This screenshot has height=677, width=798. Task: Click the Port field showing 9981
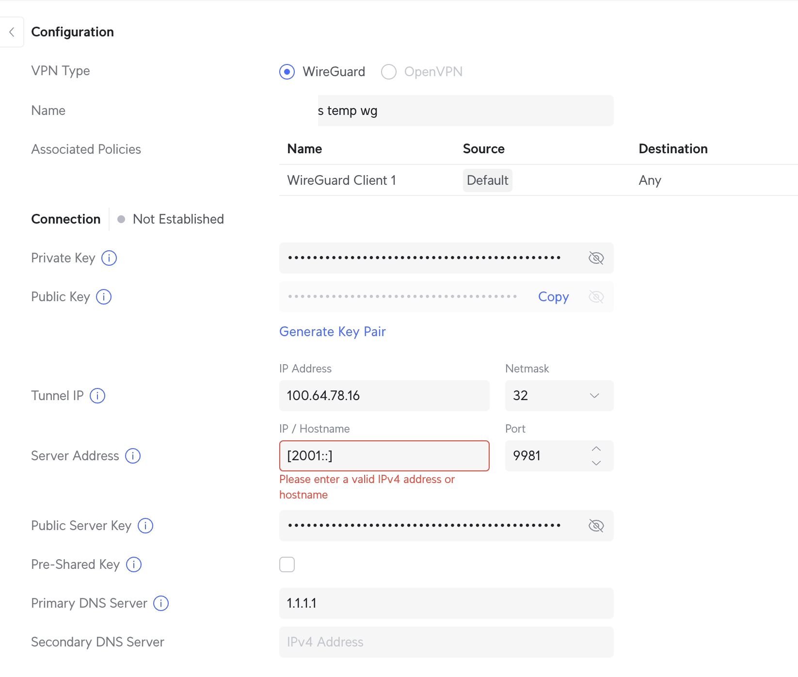[559, 456]
